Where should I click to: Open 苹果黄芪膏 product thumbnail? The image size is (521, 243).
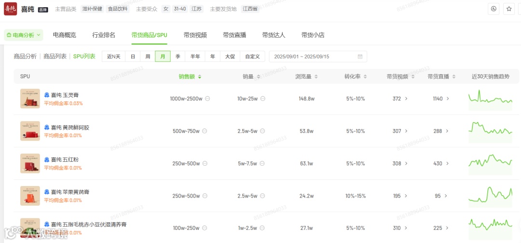coord(30,196)
